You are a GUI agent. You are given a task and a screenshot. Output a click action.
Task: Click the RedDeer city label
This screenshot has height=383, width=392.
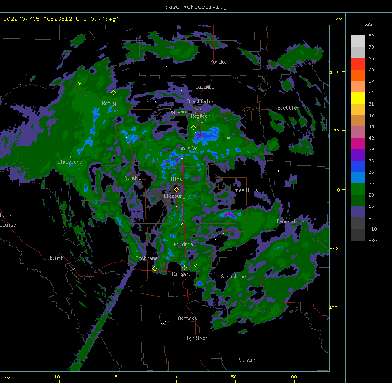pos(201,116)
